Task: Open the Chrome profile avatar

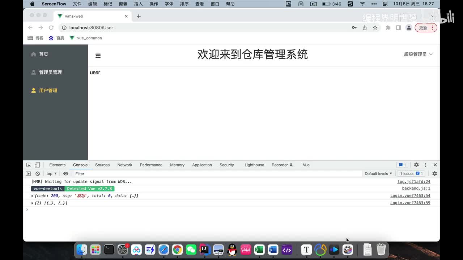Action: tap(409, 27)
